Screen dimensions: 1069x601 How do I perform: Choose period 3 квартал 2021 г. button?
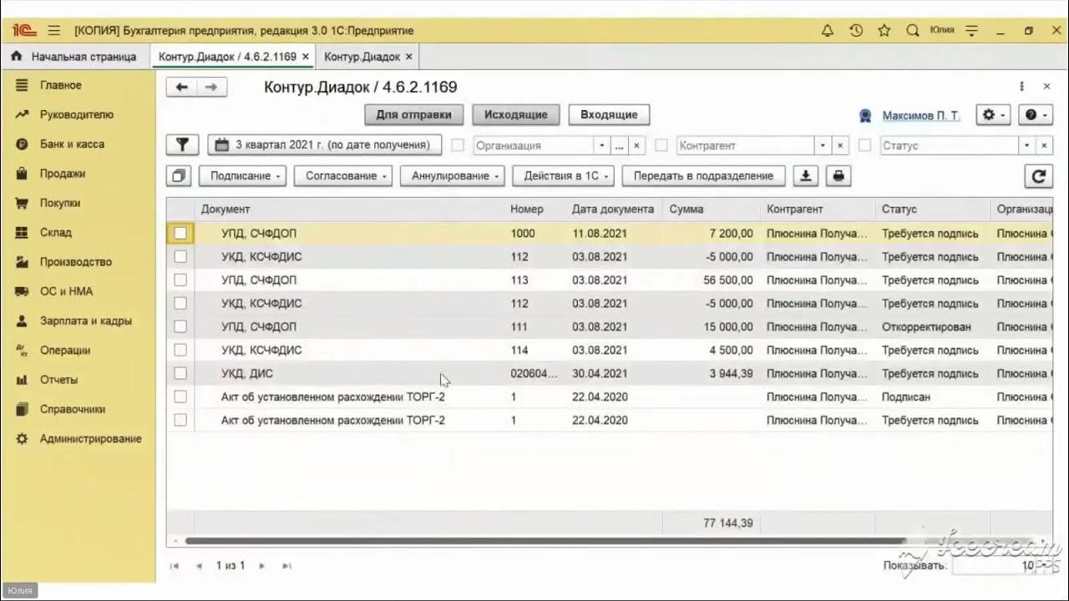tap(325, 144)
